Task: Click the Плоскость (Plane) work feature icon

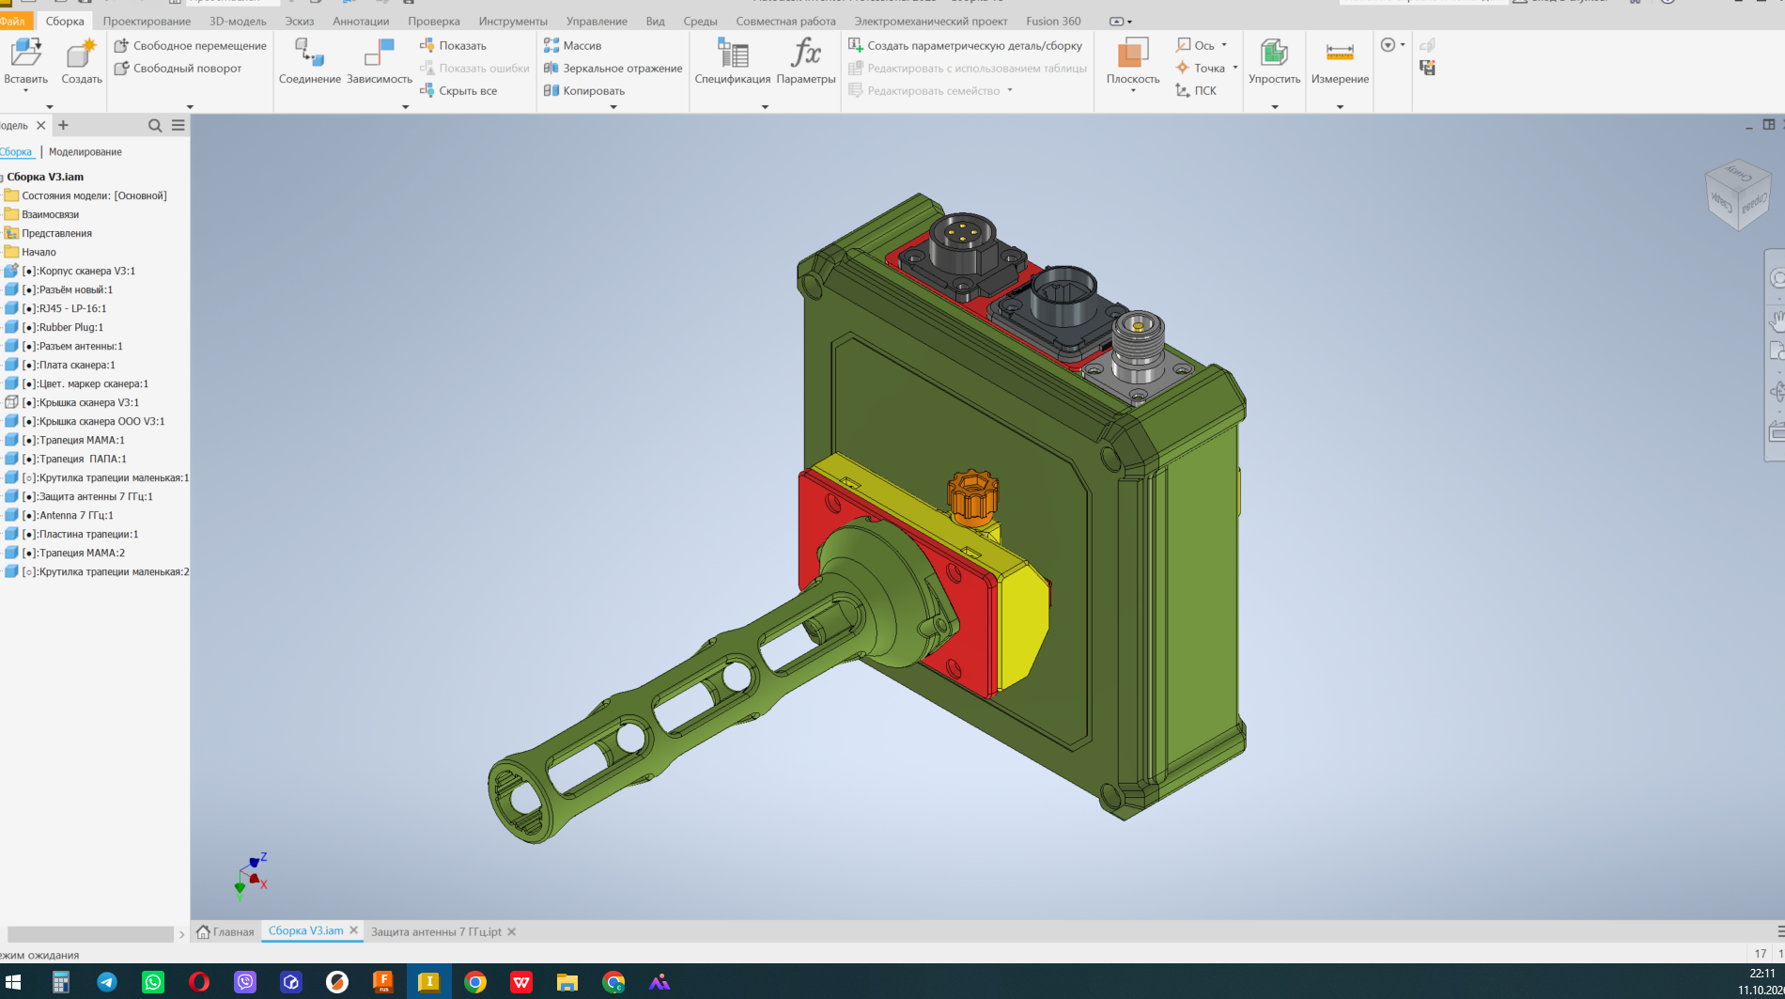Action: point(1132,53)
